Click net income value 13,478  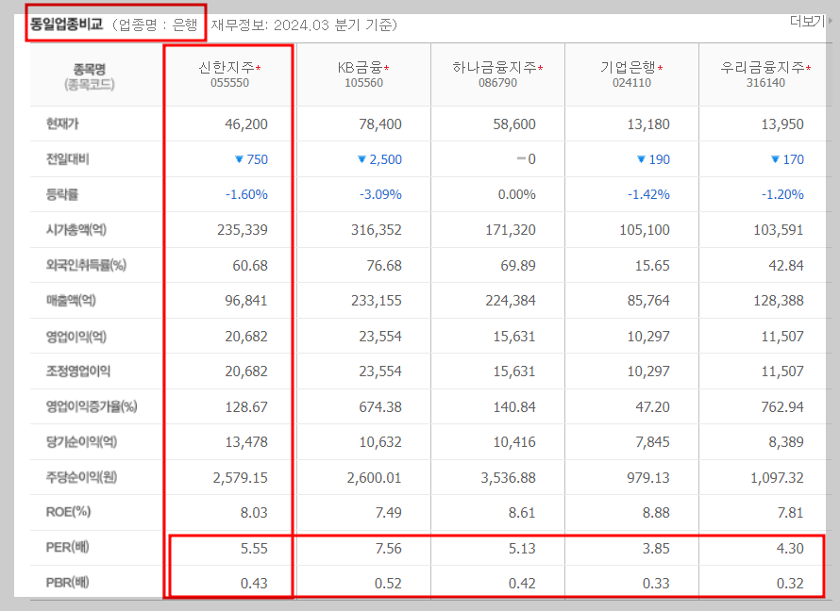tap(246, 442)
